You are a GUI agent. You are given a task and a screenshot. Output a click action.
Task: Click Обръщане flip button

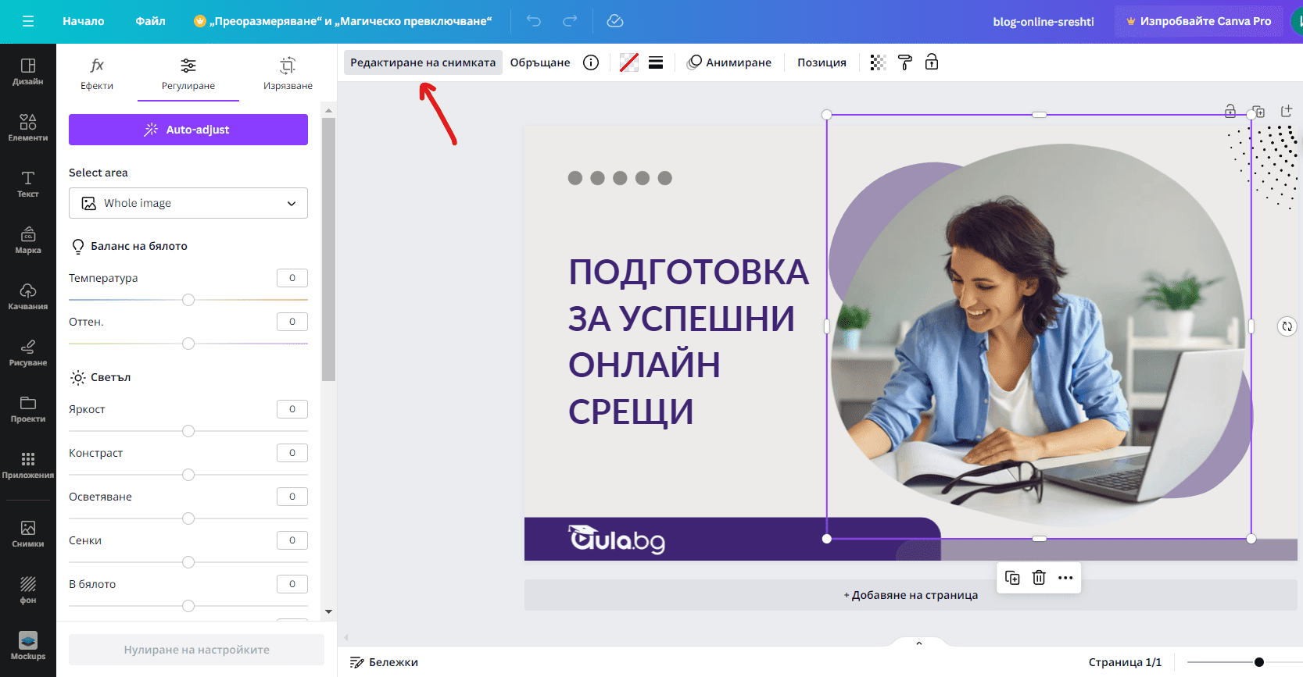click(x=540, y=62)
